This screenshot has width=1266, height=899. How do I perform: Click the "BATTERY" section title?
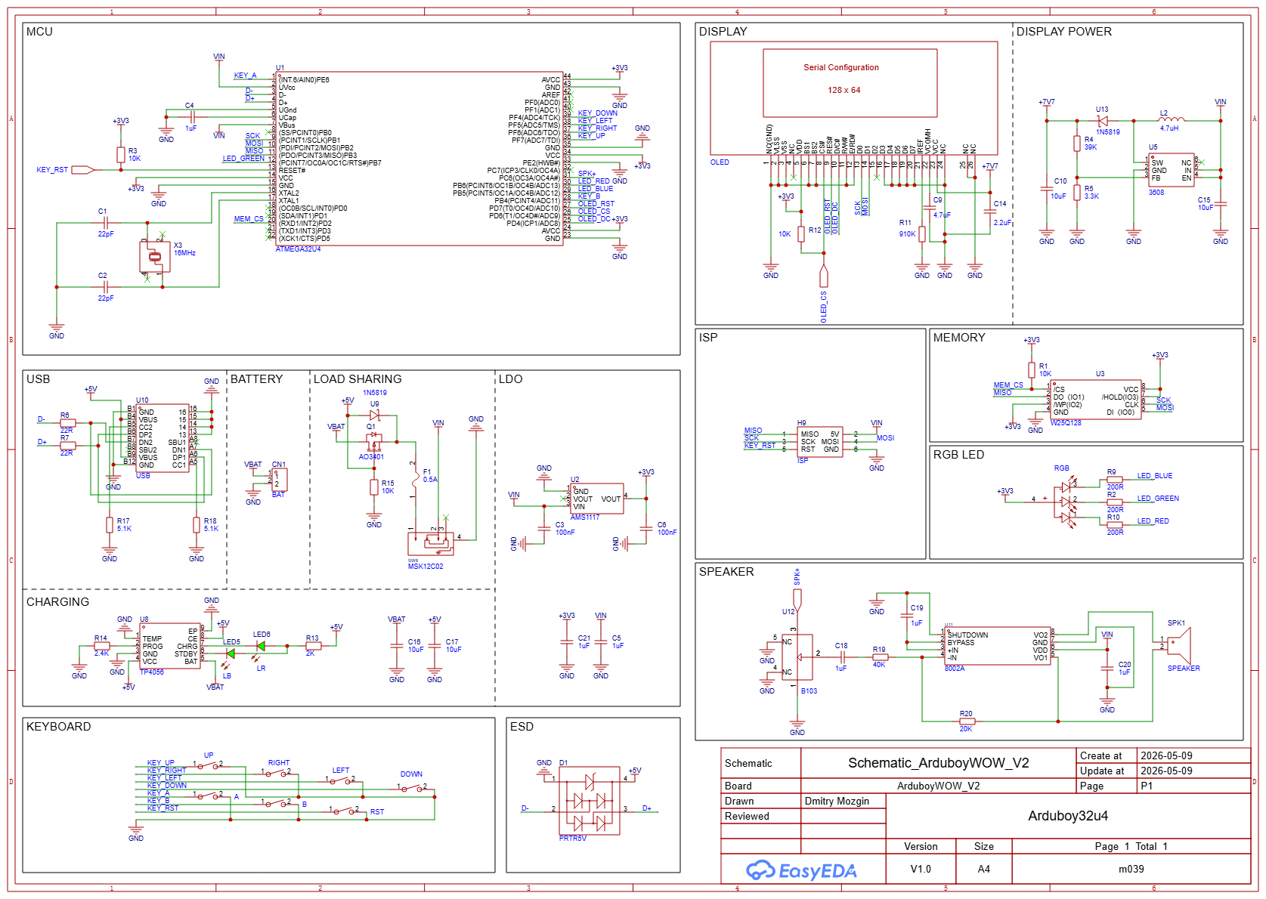[256, 379]
